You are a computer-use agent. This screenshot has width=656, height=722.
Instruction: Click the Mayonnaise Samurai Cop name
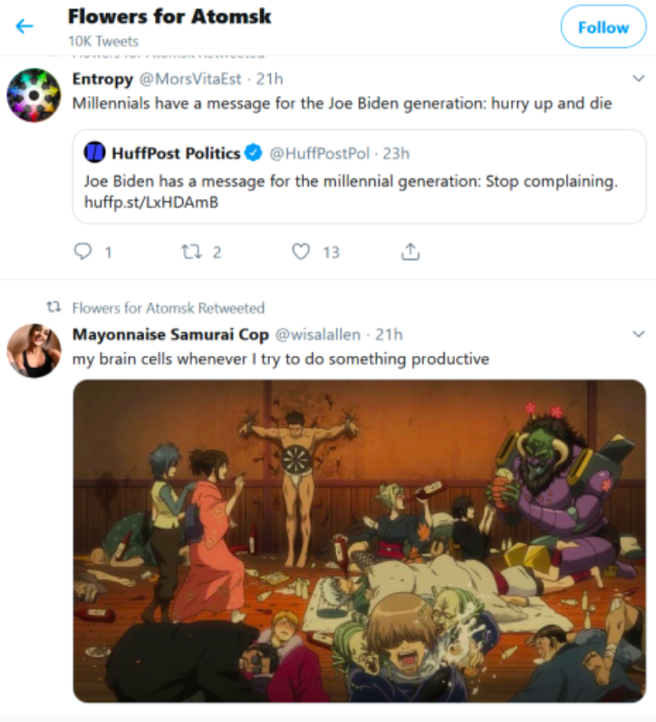(x=170, y=334)
